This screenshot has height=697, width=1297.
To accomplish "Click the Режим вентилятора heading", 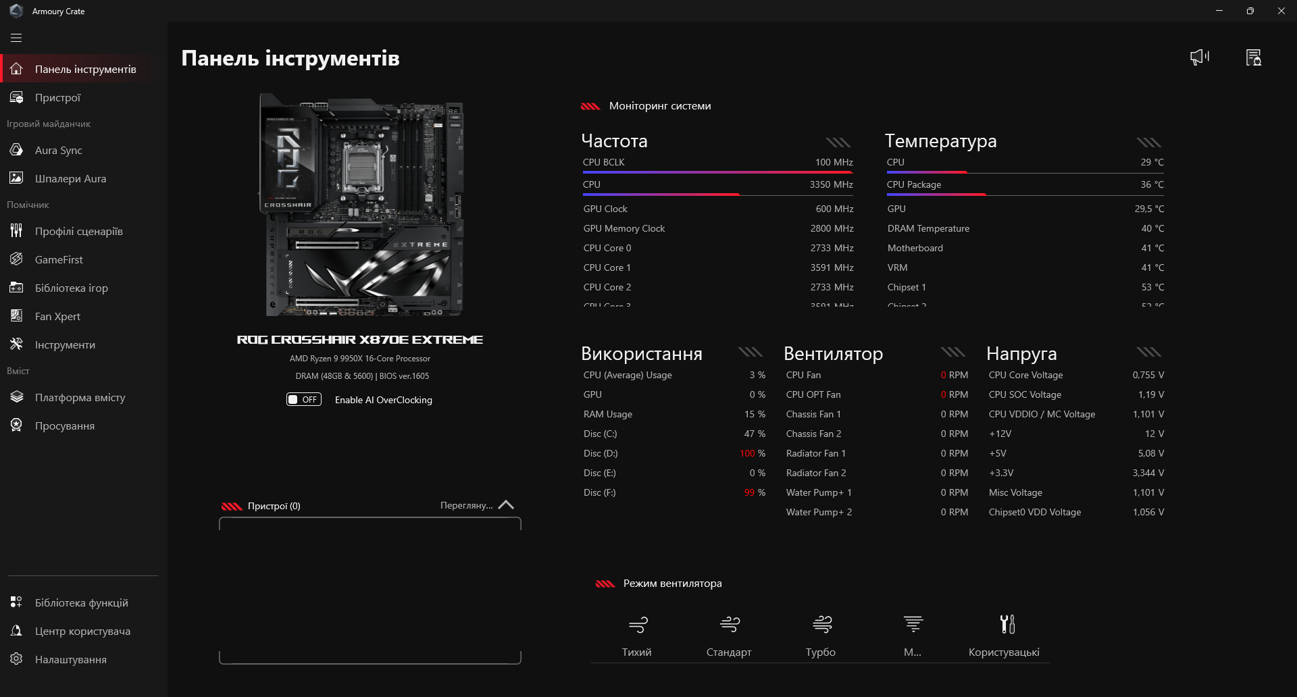I will pyautogui.click(x=672, y=584).
